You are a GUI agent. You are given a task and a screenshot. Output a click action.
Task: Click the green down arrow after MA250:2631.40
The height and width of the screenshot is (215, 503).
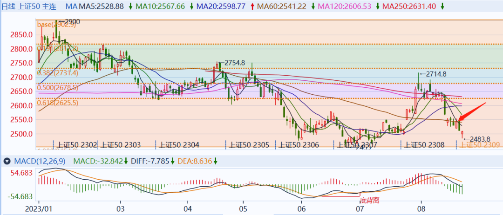click(x=442, y=6)
